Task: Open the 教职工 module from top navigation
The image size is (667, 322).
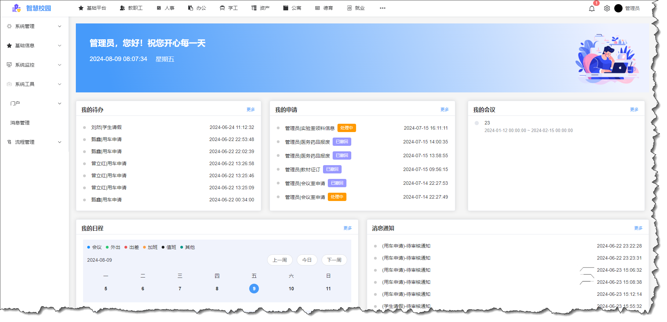Action: tap(132, 8)
